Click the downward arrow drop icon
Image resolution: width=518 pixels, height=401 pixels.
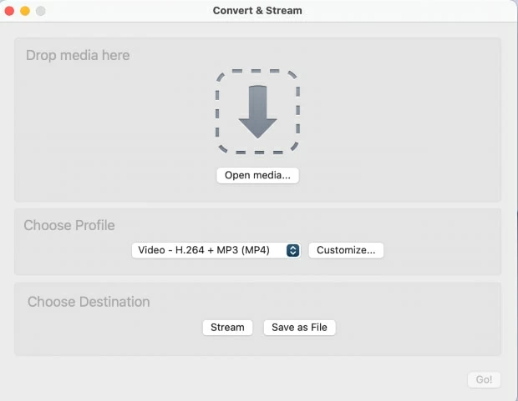point(257,112)
